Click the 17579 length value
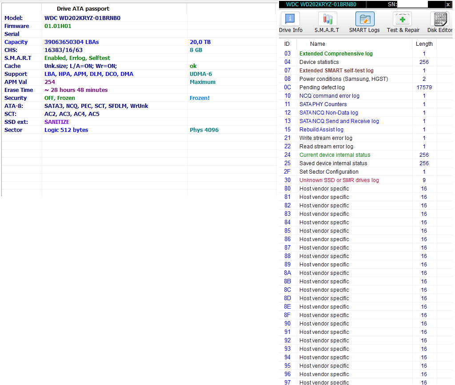This screenshot has height=385, width=455. [x=424, y=87]
